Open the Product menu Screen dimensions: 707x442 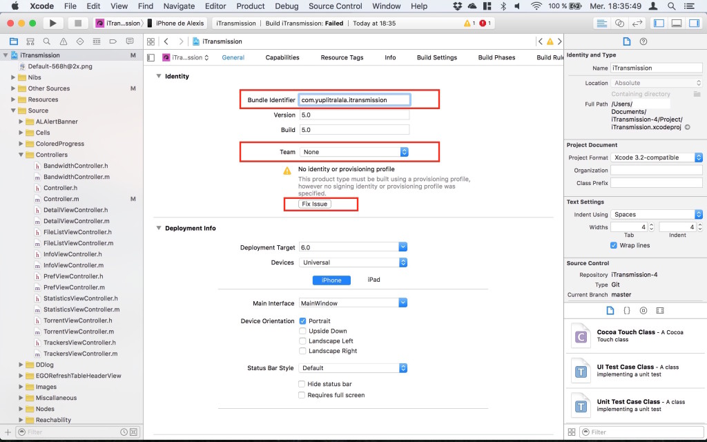pyautogui.click(x=250, y=6)
